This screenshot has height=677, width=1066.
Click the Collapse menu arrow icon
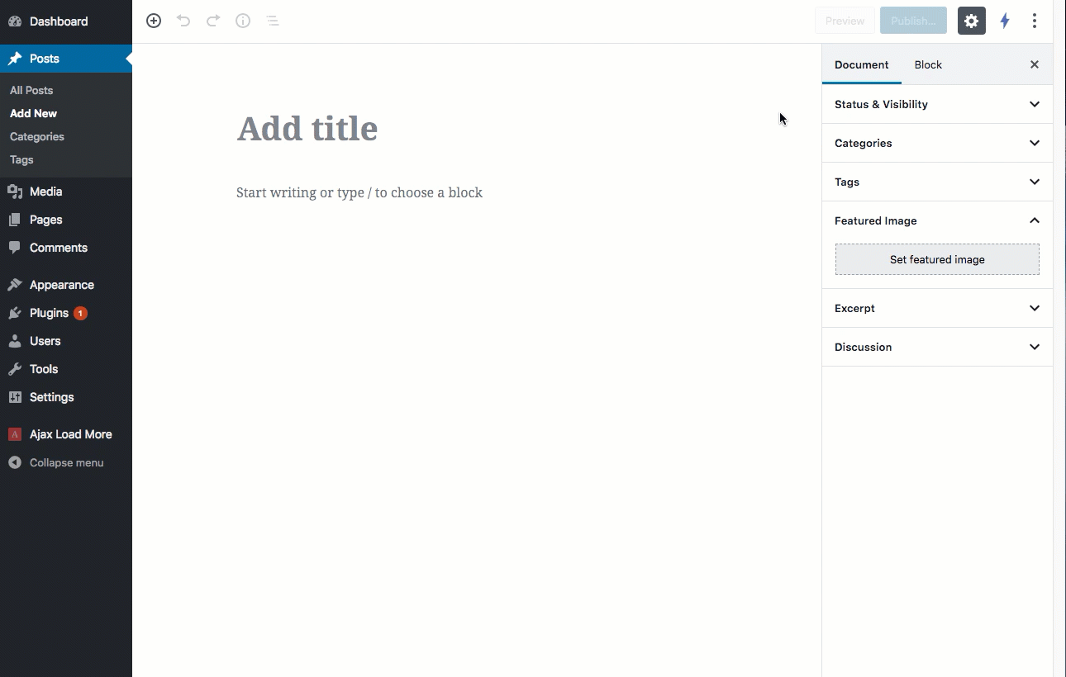(x=15, y=462)
